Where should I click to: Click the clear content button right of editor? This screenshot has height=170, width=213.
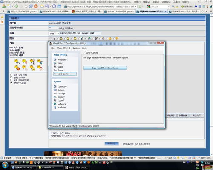pos(196,116)
